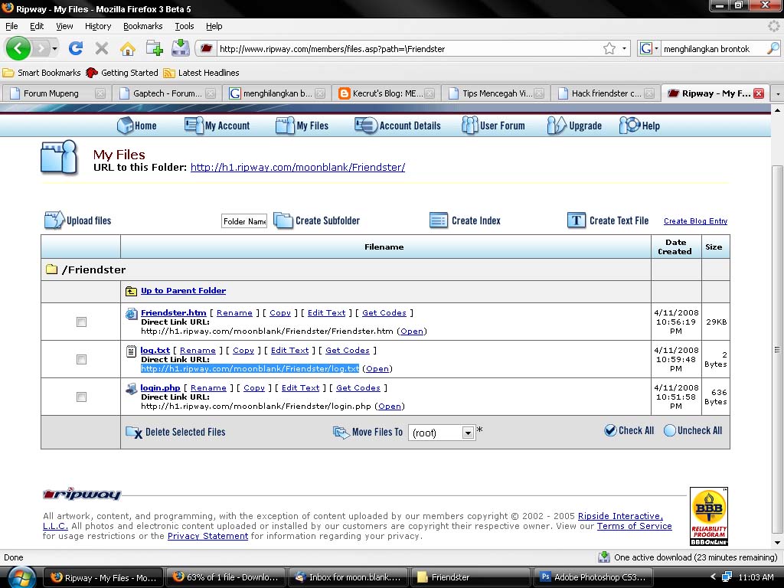Image resolution: width=784 pixels, height=588 pixels.
Task: Click the Delete Selected Files icon
Action: click(x=134, y=432)
